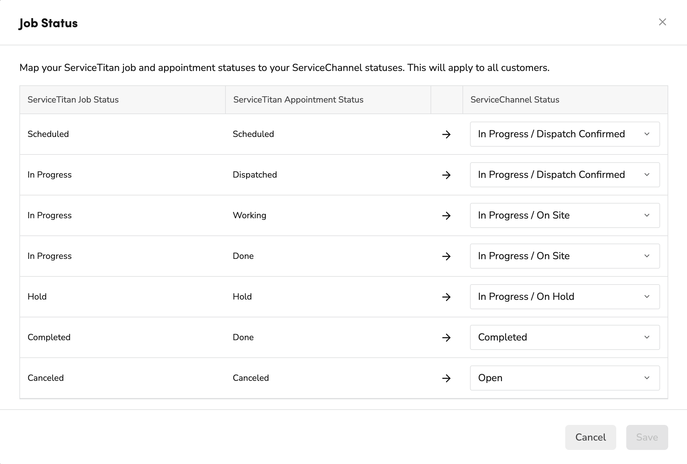Click arrow icon in Canceled row
Viewport: 687px width, 464px height.
[447, 378]
